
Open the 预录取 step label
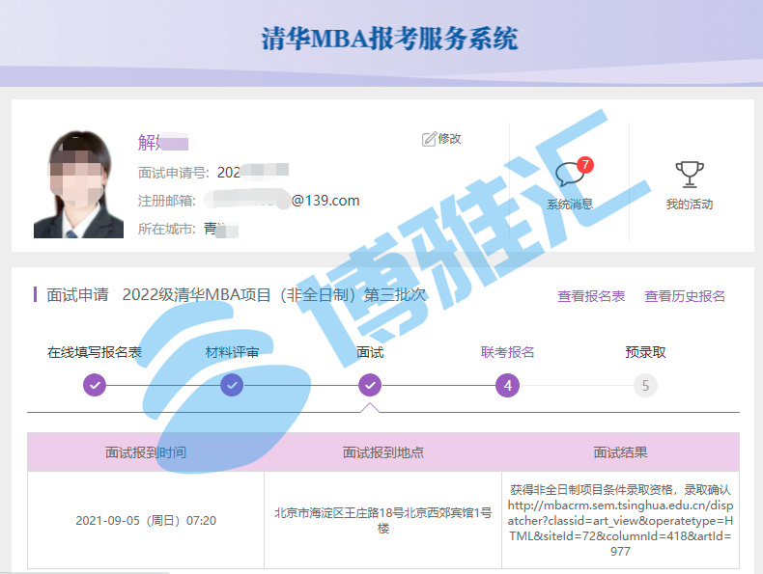click(645, 352)
